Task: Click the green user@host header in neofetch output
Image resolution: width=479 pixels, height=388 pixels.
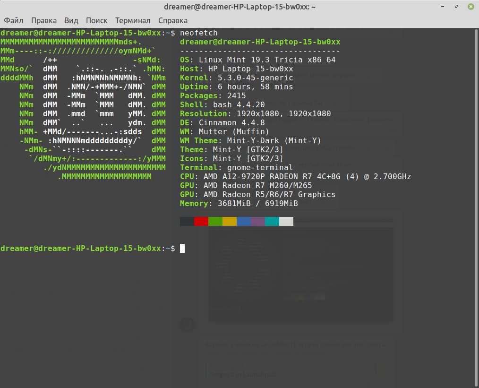Action: tap(260, 42)
